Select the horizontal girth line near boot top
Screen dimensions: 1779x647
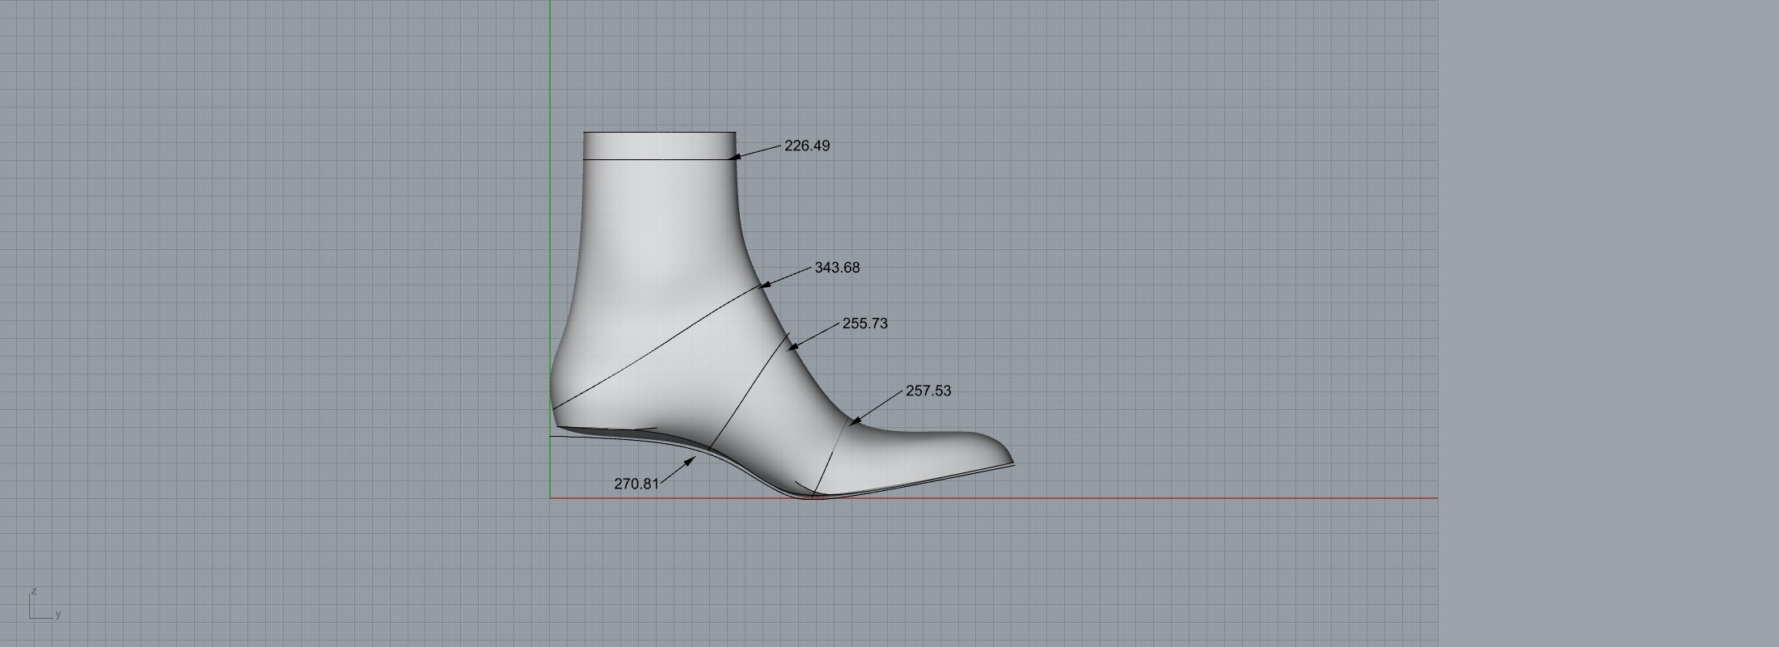tap(659, 159)
